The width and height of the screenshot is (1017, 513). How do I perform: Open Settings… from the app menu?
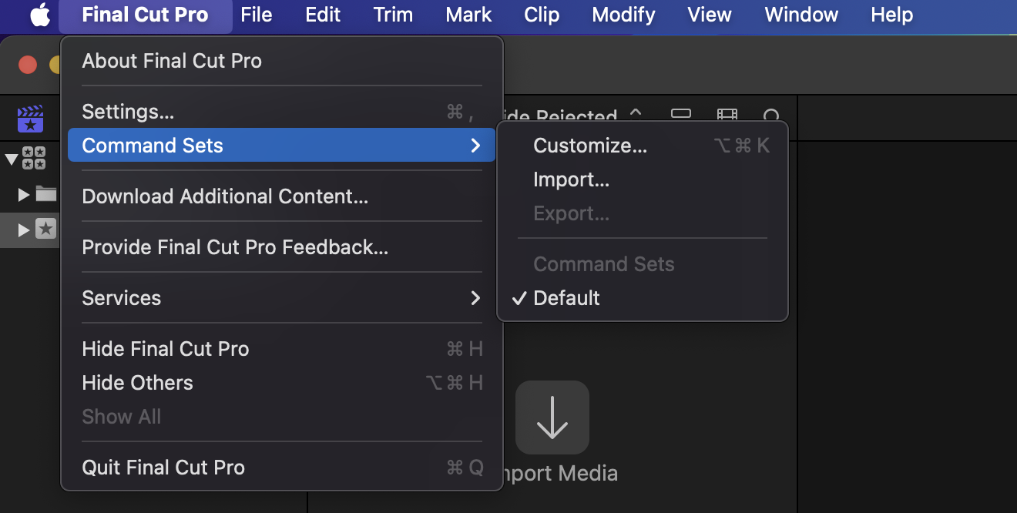coord(128,112)
